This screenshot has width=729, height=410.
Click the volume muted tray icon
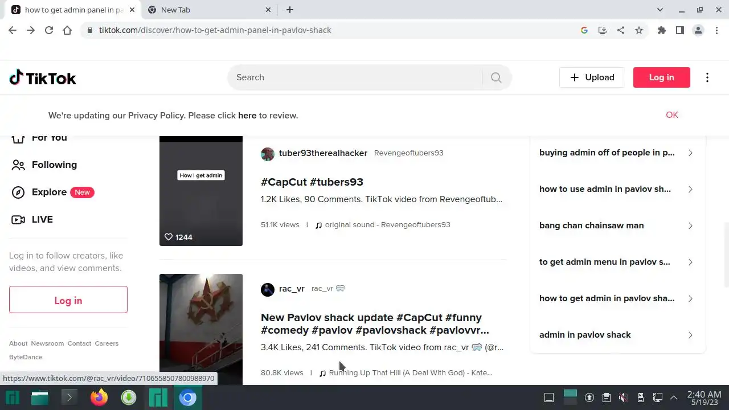pyautogui.click(x=624, y=397)
